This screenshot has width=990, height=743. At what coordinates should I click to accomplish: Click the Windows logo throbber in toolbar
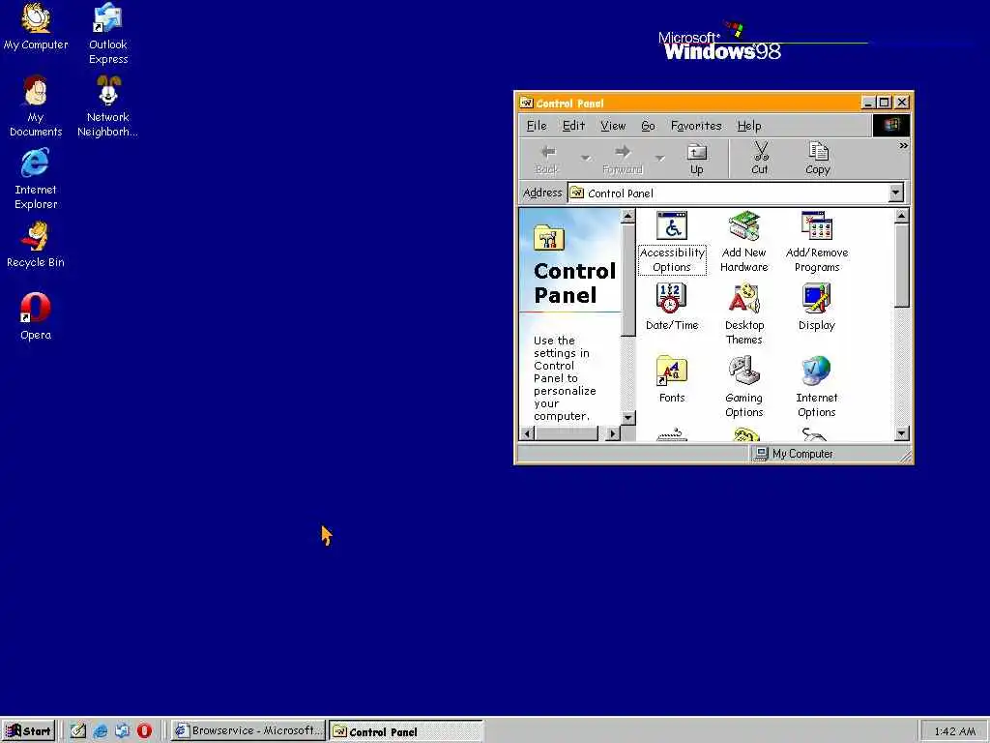[x=890, y=125]
